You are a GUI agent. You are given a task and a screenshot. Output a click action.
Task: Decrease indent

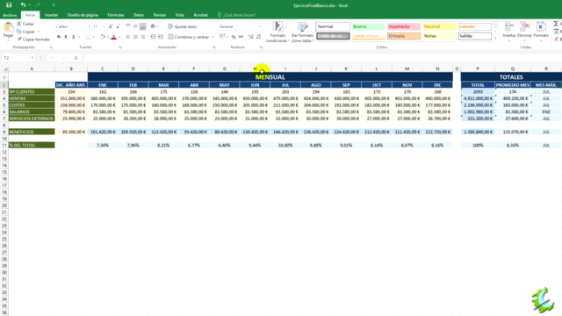pyautogui.click(x=153, y=37)
